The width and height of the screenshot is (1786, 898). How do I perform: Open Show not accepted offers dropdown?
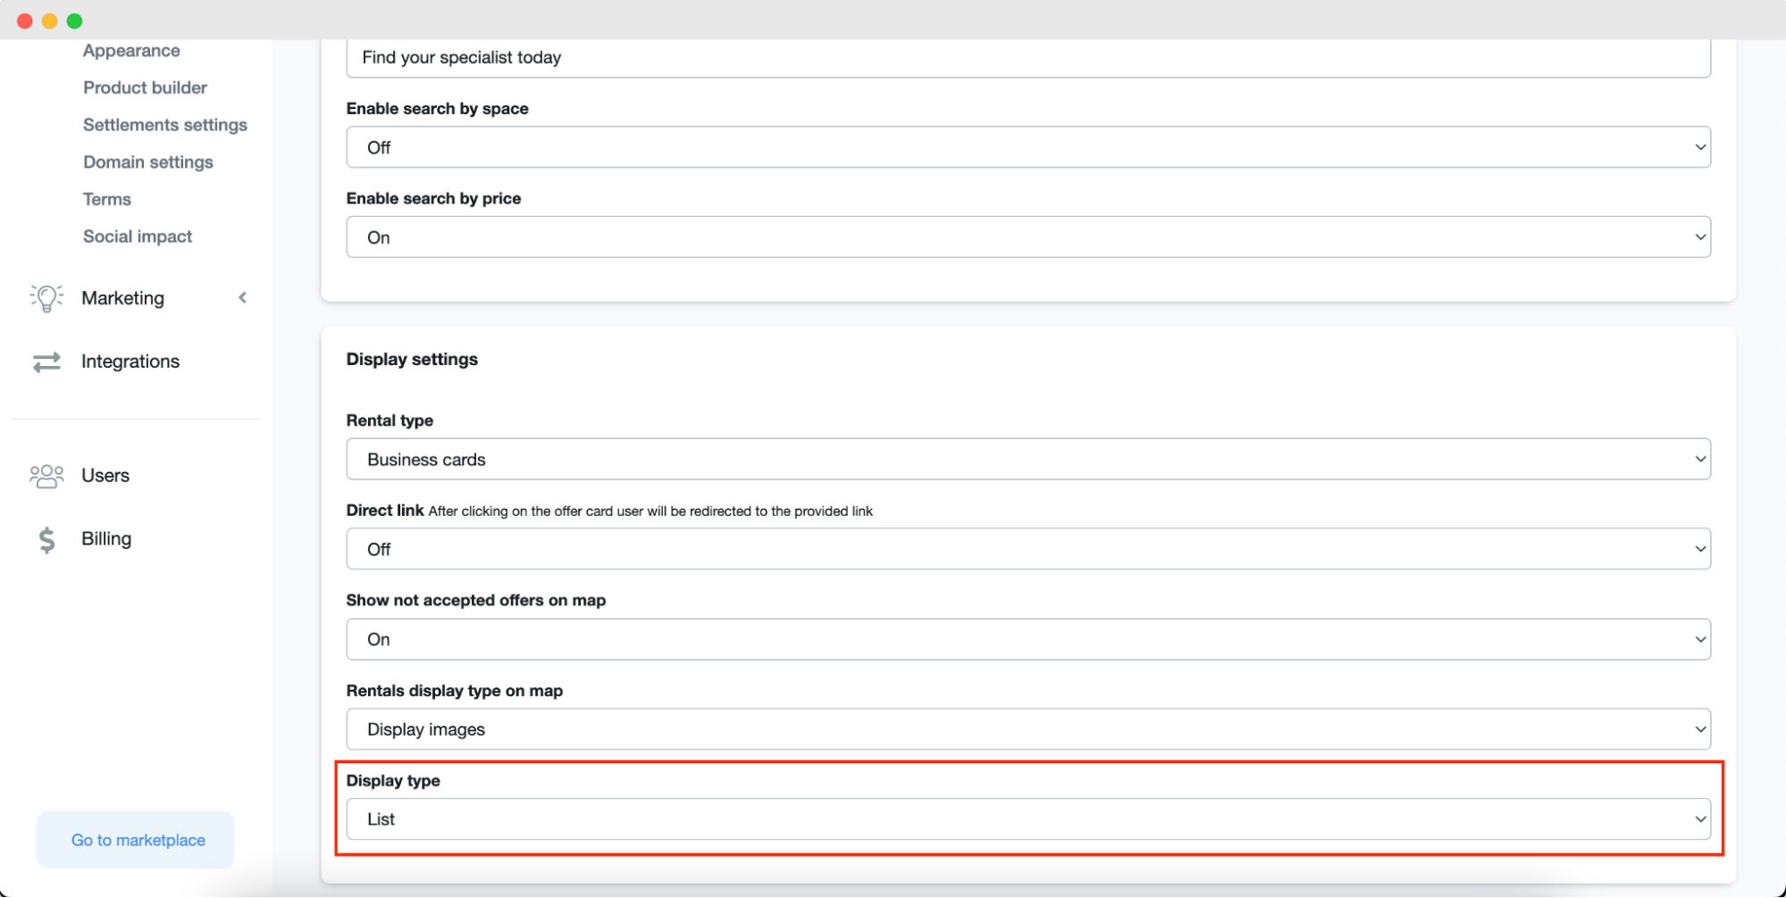(x=1028, y=639)
